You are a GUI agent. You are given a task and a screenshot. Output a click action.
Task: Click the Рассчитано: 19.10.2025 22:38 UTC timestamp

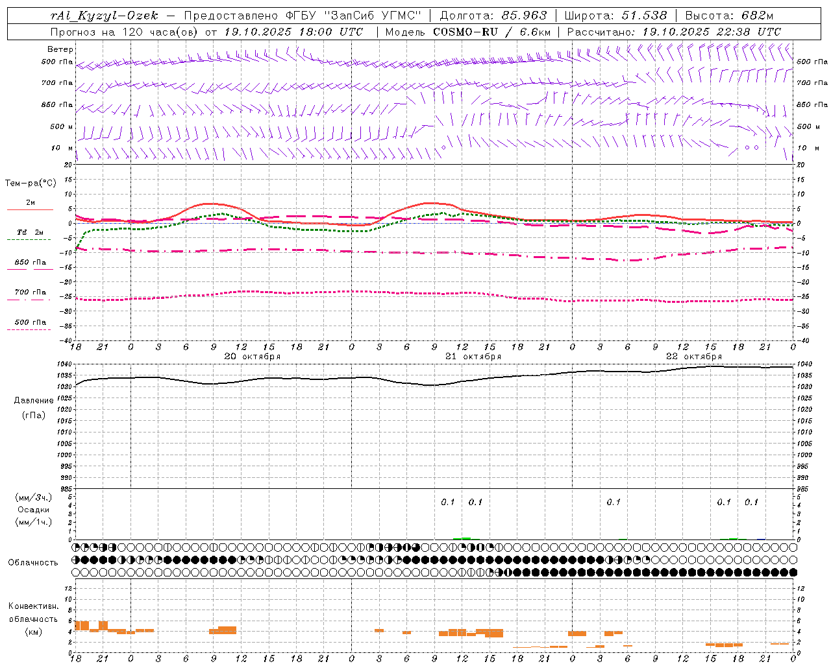tap(674, 32)
